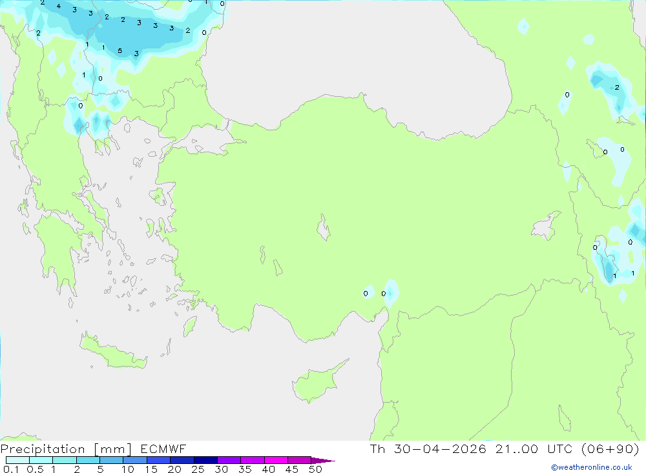Viewport: 646px width, 473px height.
Task: Select the 45–50 mm legend color swatch
Action: coord(300,460)
